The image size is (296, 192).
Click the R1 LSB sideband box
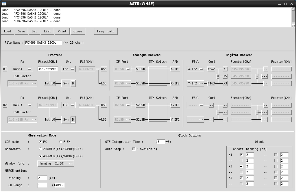pos(104,84)
